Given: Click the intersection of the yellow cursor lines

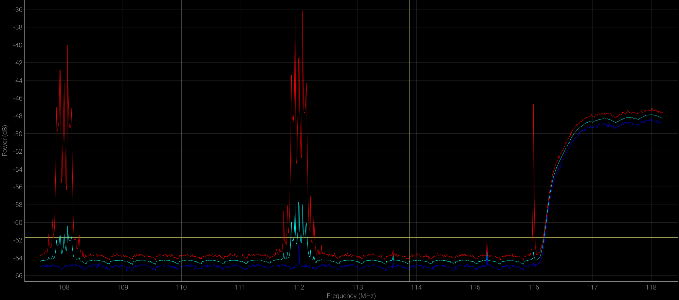Looking at the screenshot, I should [x=409, y=238].
